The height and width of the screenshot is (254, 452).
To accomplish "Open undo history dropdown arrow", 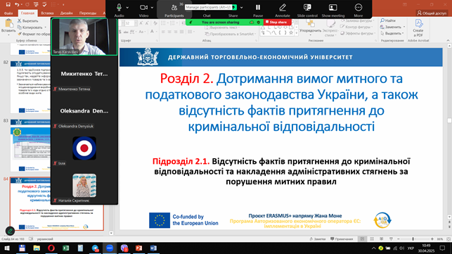I will [x=22, y=5].
